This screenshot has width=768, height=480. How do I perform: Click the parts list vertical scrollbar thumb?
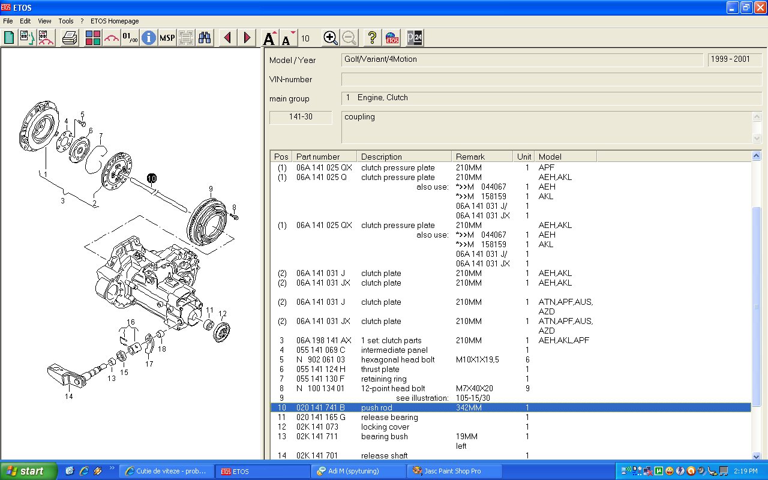pos(757,306)
